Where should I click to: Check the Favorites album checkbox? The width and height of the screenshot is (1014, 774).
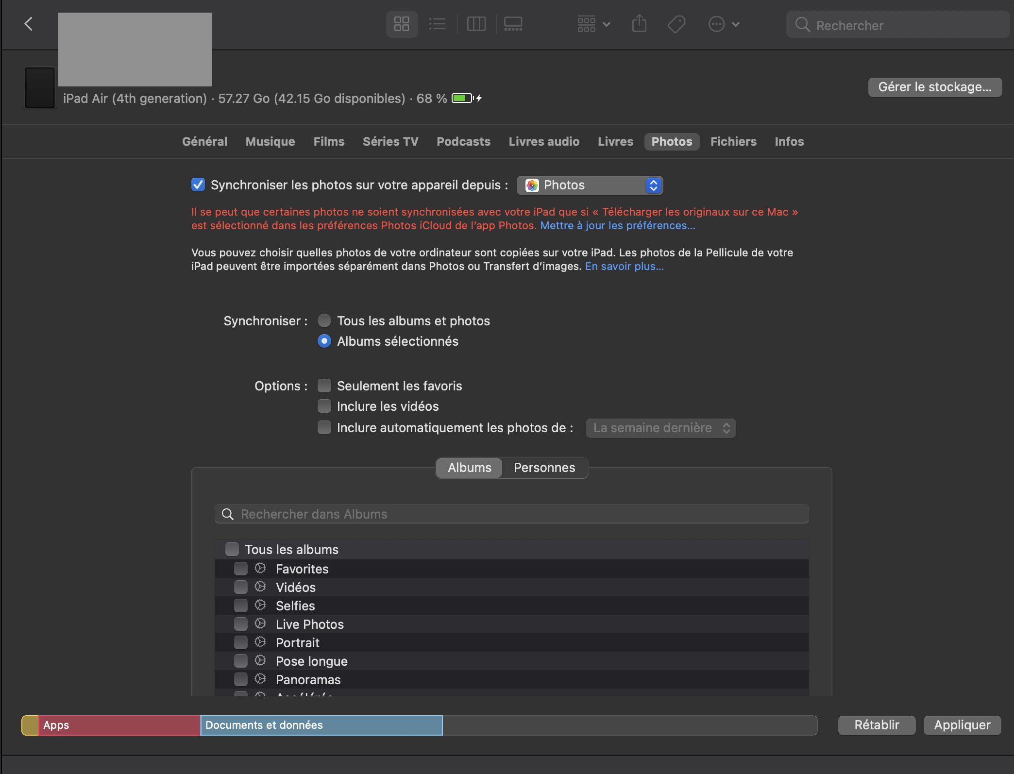(240, 569)
